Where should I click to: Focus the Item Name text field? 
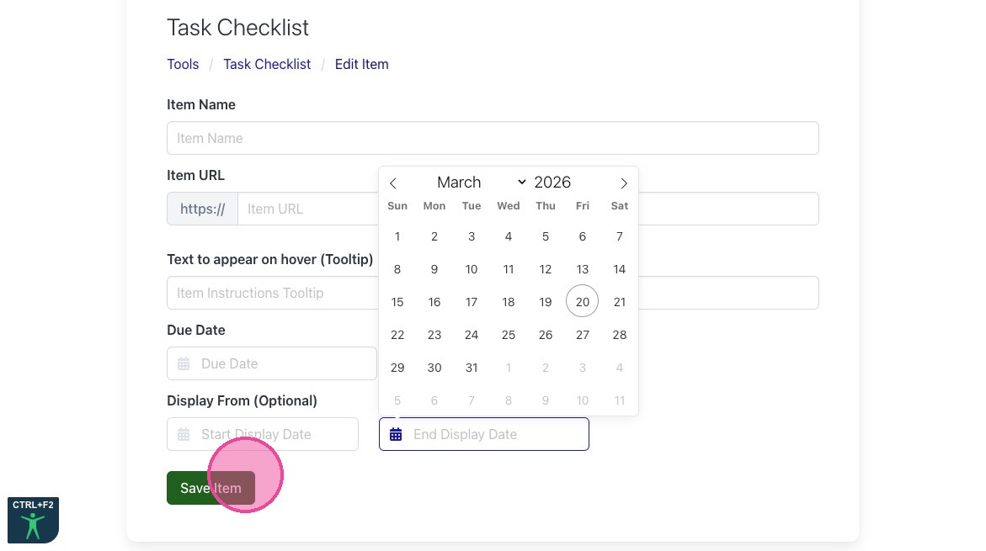coord(493,138)
